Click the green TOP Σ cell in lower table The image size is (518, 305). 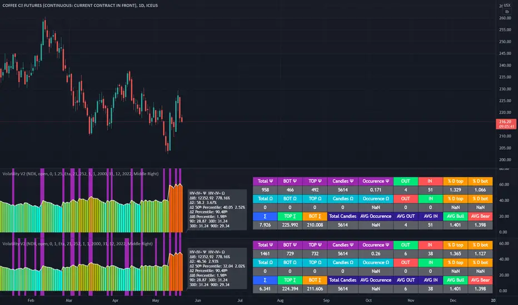pos(290,280)
